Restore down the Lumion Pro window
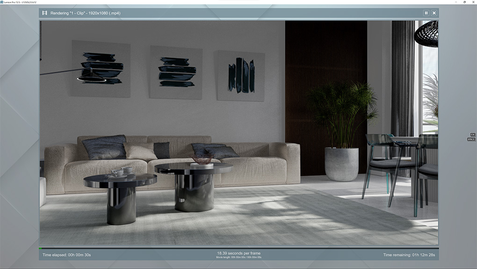 pyautogui.click(x=464, y=2)
